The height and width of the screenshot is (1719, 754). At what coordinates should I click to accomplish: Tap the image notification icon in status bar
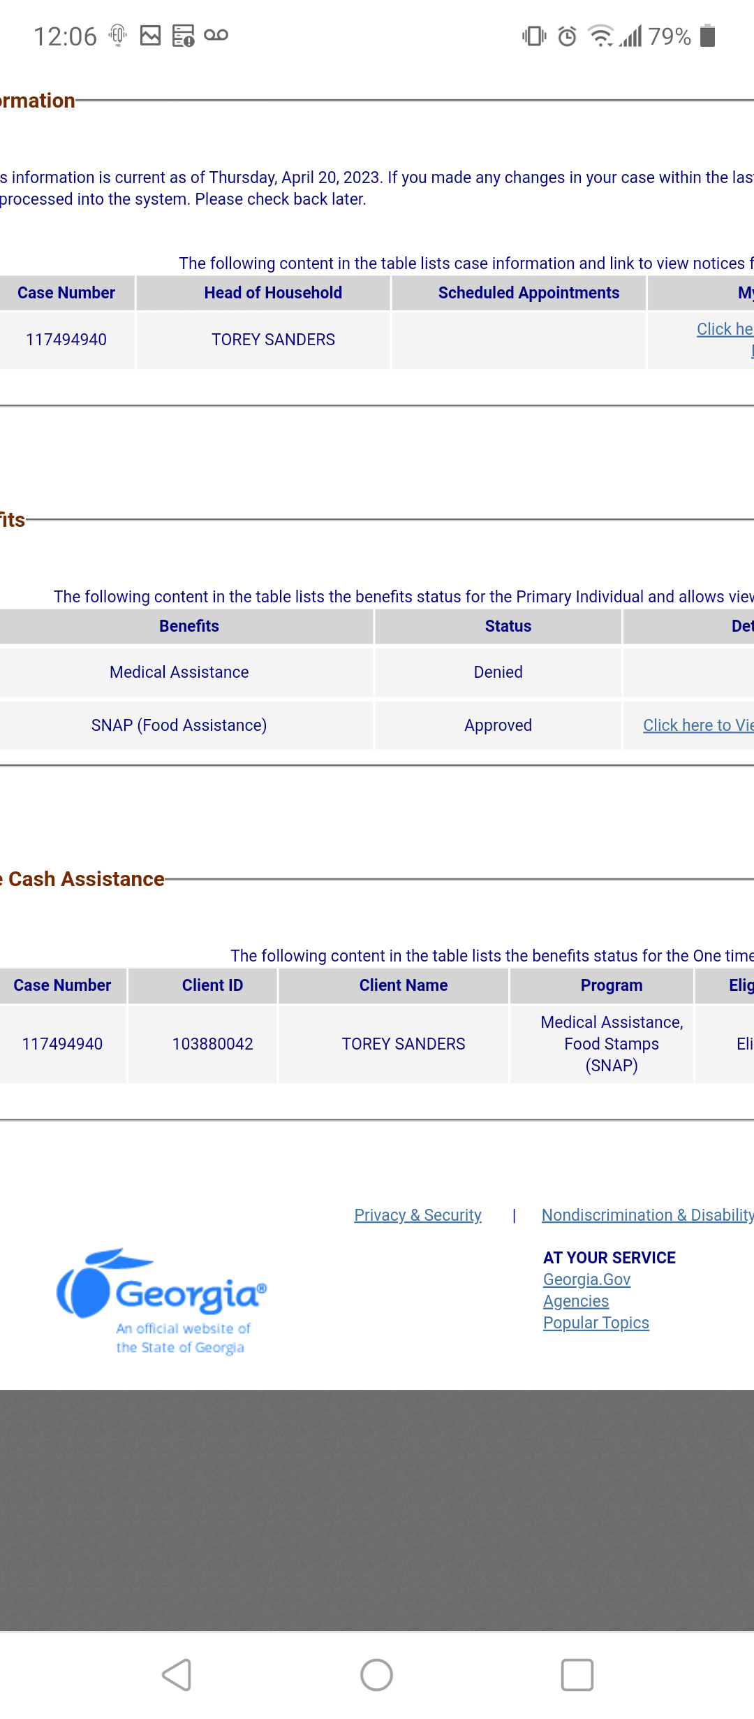[150, 36]
